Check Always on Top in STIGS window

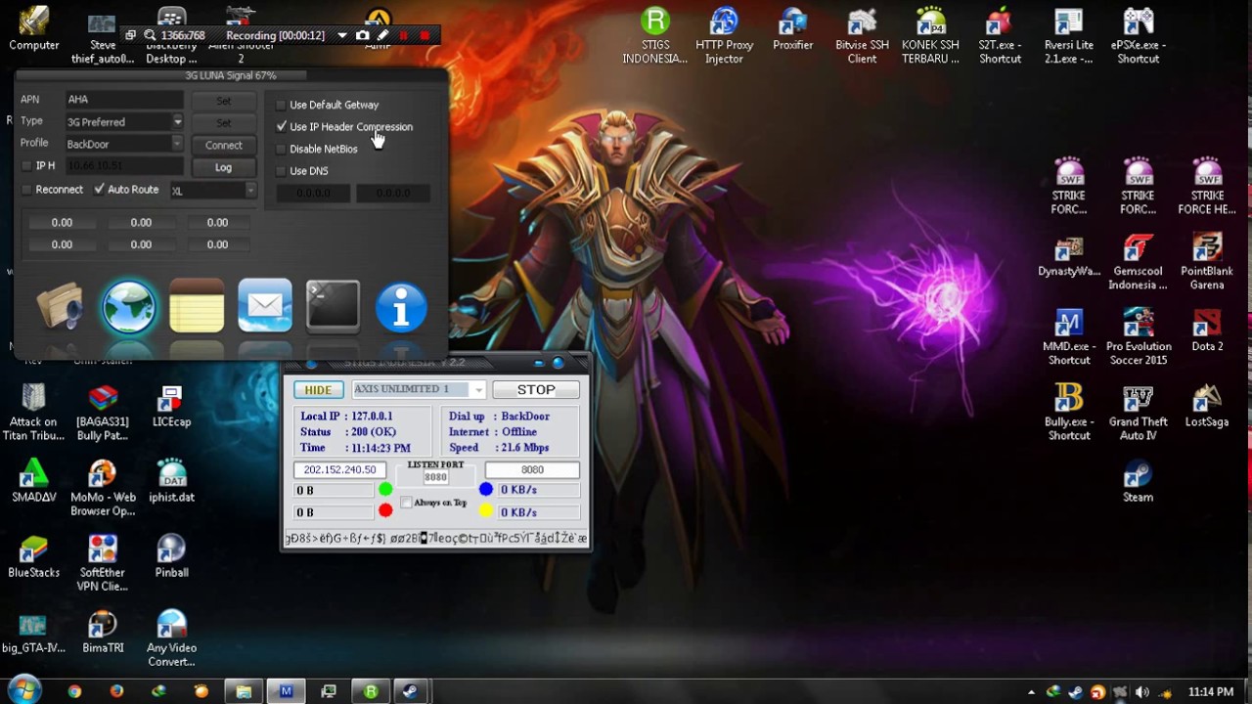pos(407,503)
